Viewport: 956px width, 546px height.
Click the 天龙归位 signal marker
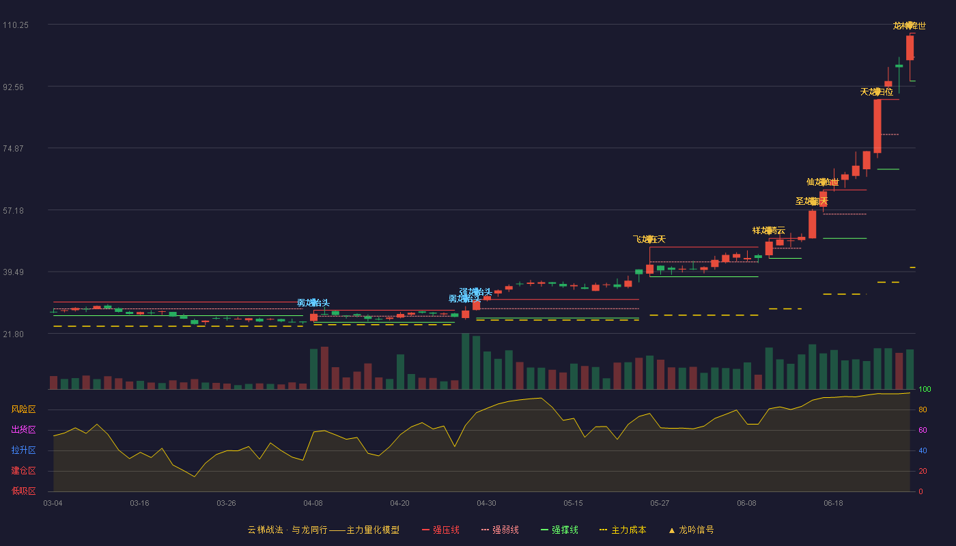877,91
